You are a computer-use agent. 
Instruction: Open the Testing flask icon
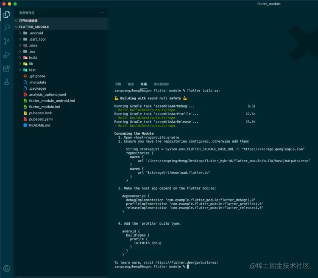(x=7, y=82)
